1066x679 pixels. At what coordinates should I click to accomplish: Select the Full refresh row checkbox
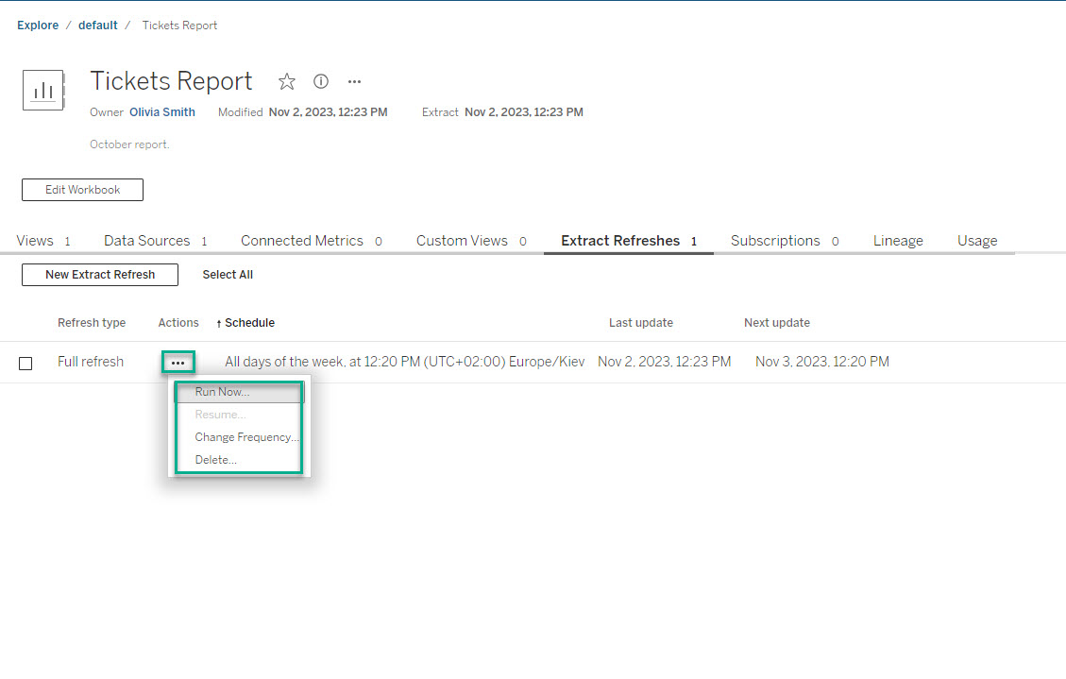click(x=25, y=363)
